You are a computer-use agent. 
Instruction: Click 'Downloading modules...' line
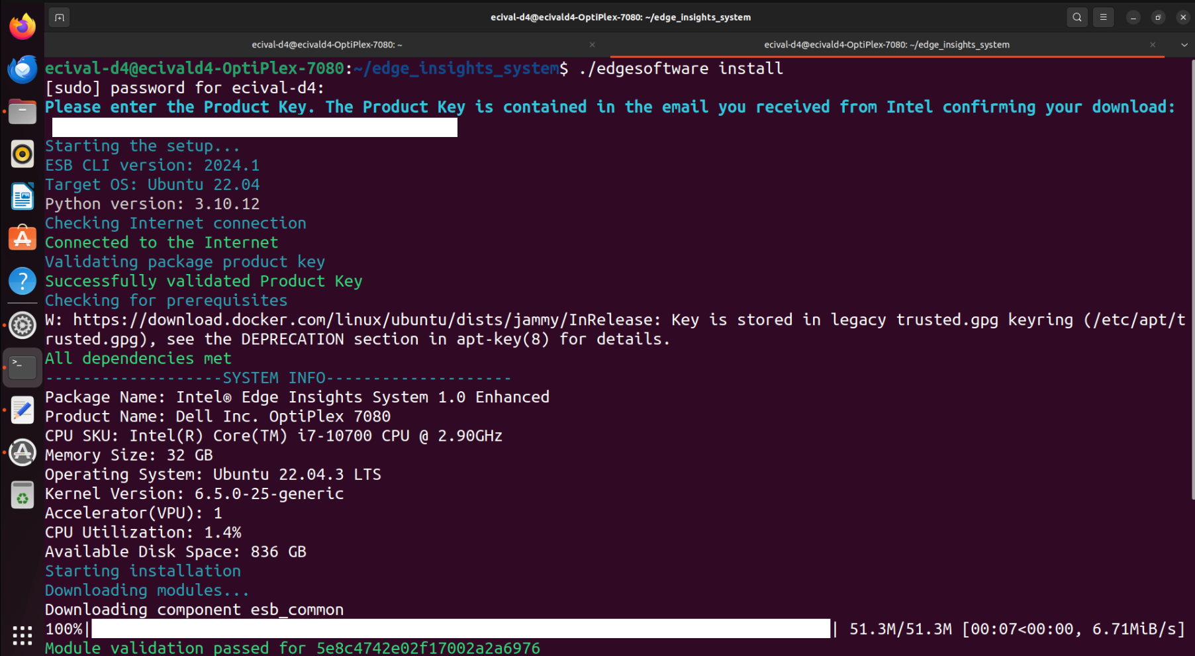pos(147,590)
